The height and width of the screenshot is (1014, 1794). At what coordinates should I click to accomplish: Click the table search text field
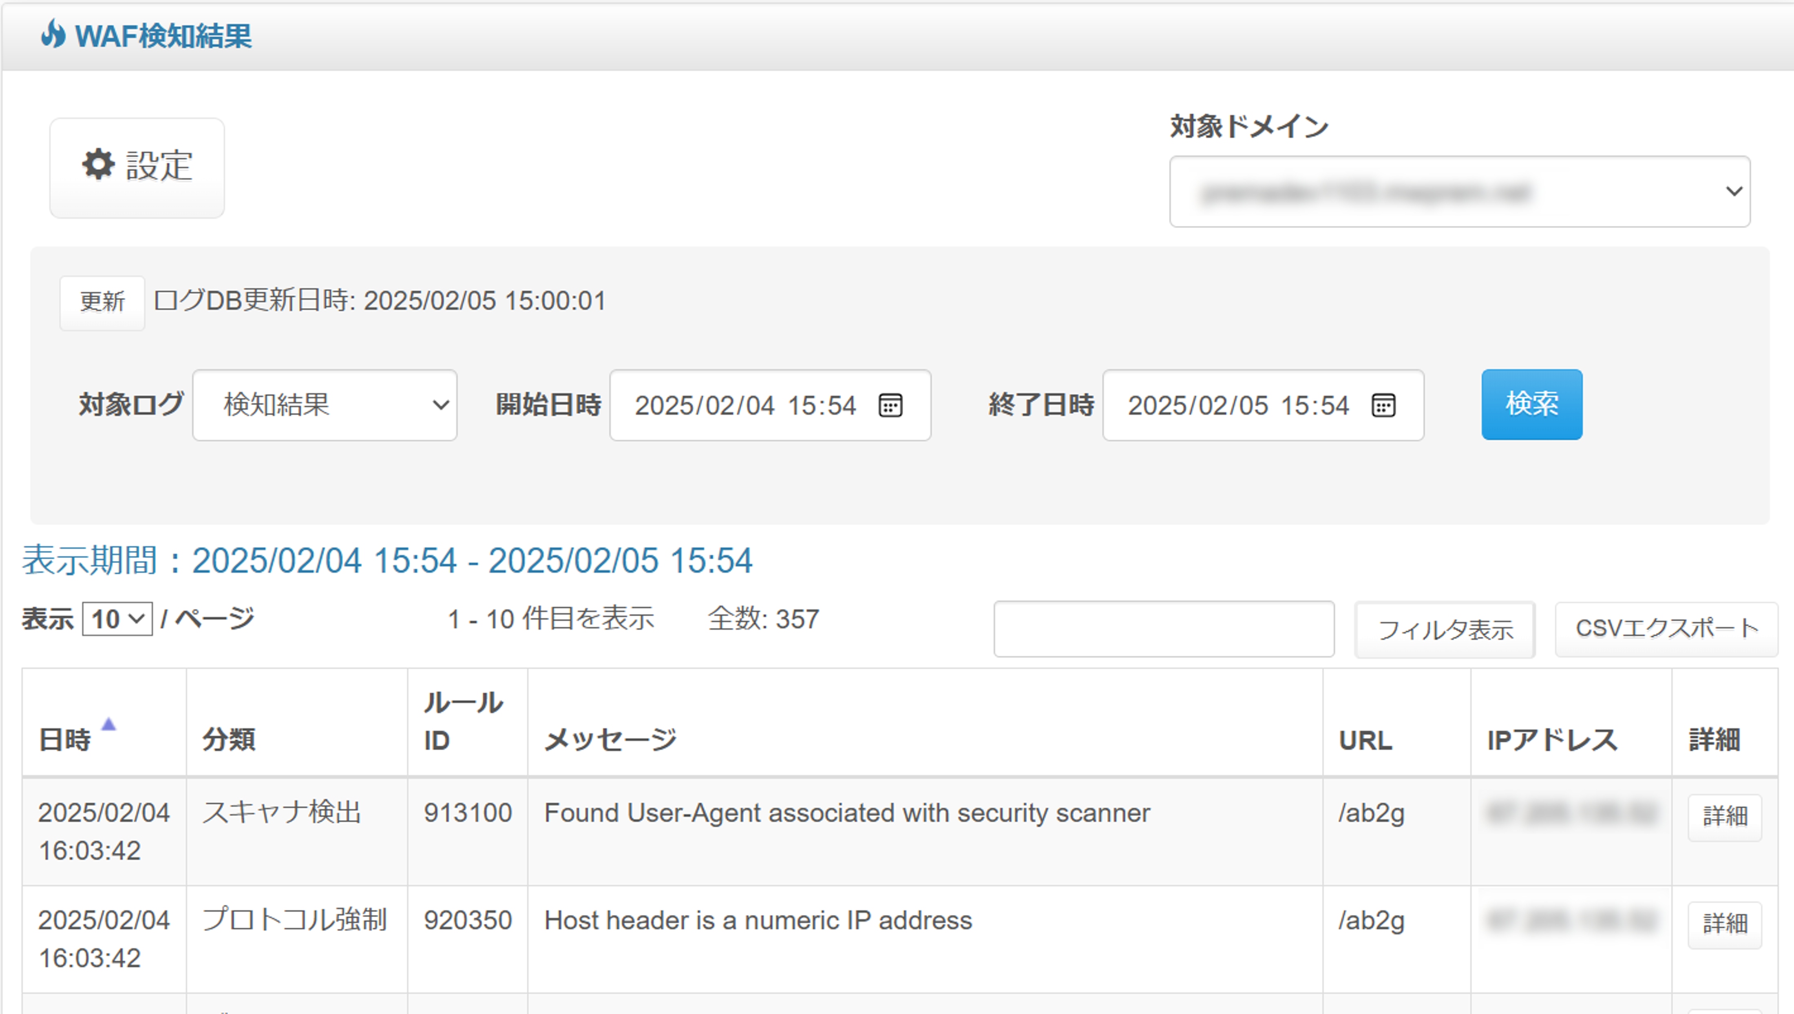tap(1164, 629)
